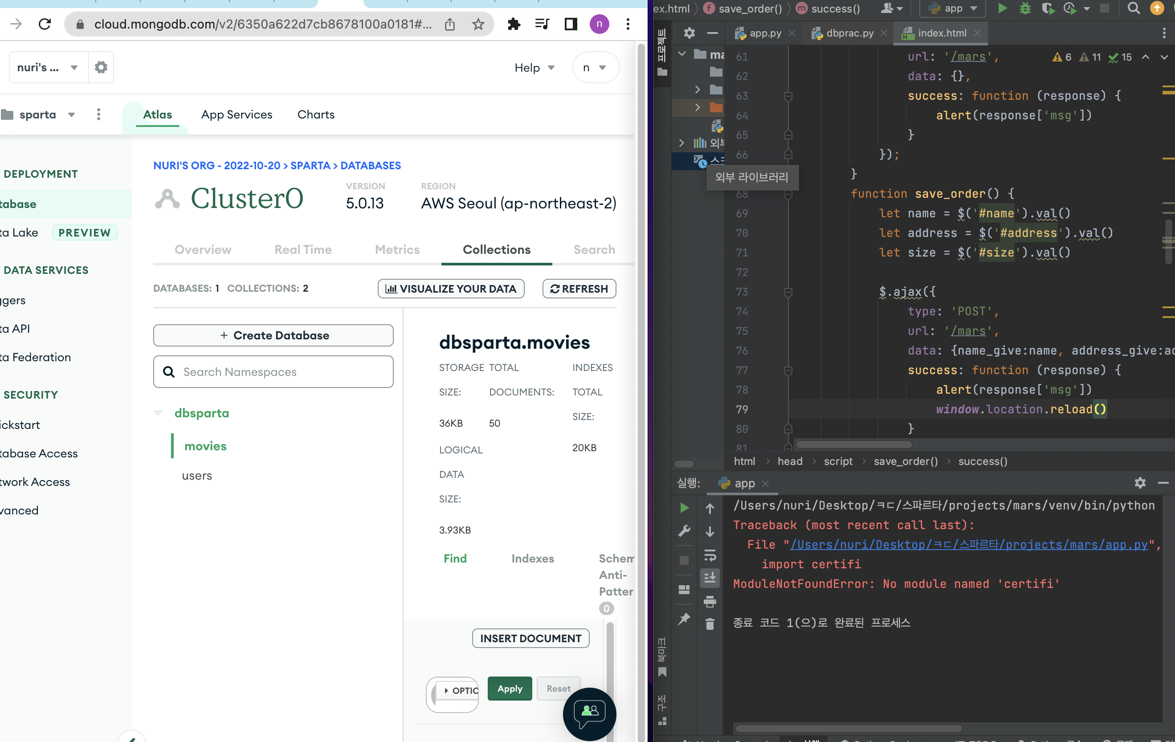Open editor tabs more options menu
This screenshot has height=742, width=1175.
coord(1164,33)
